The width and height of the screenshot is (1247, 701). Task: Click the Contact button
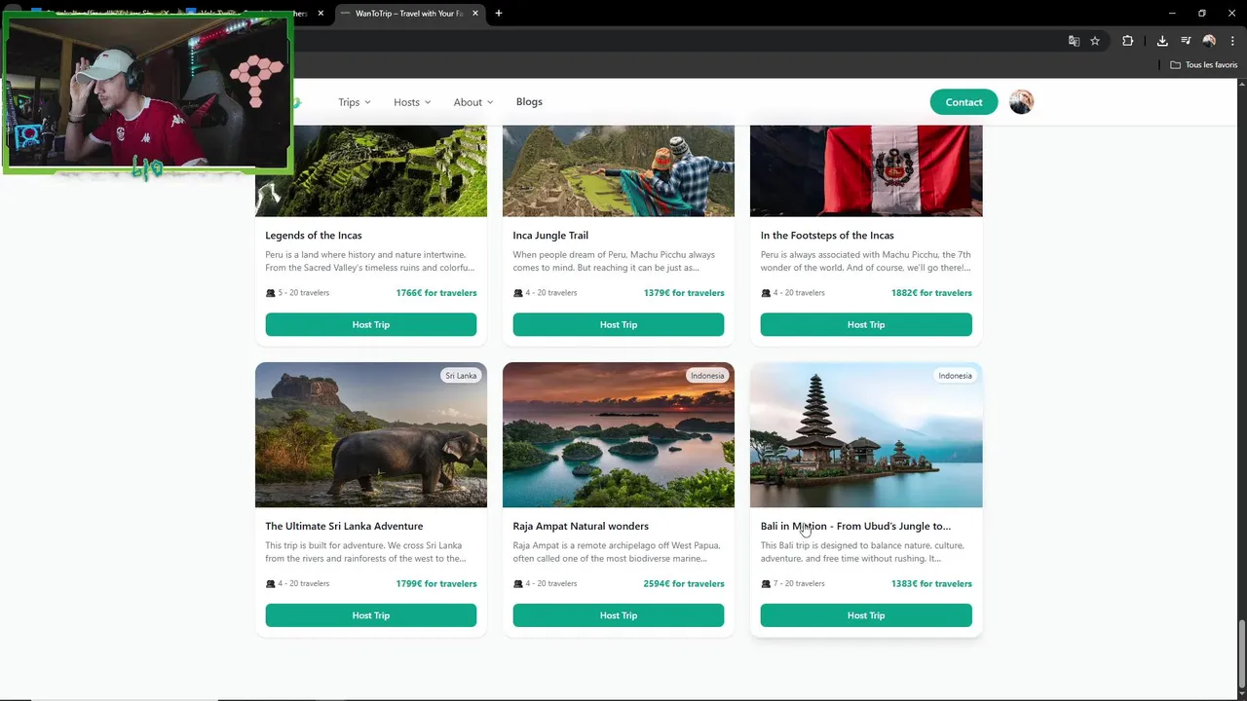pyautogui.click(x=964, y=102)
